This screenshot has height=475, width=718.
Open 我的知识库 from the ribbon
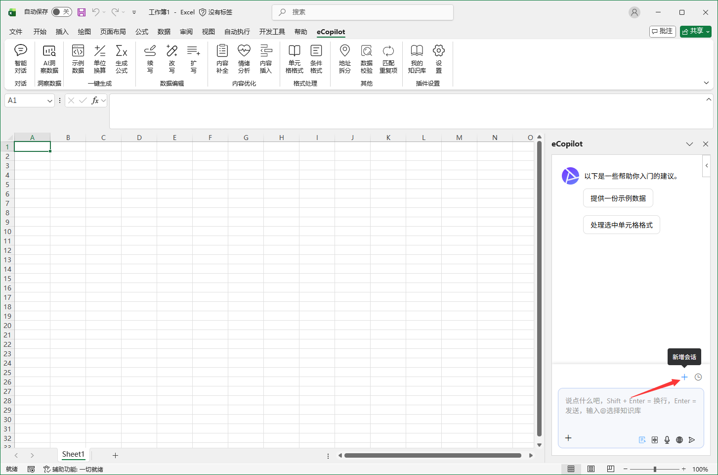coord(417,58)
